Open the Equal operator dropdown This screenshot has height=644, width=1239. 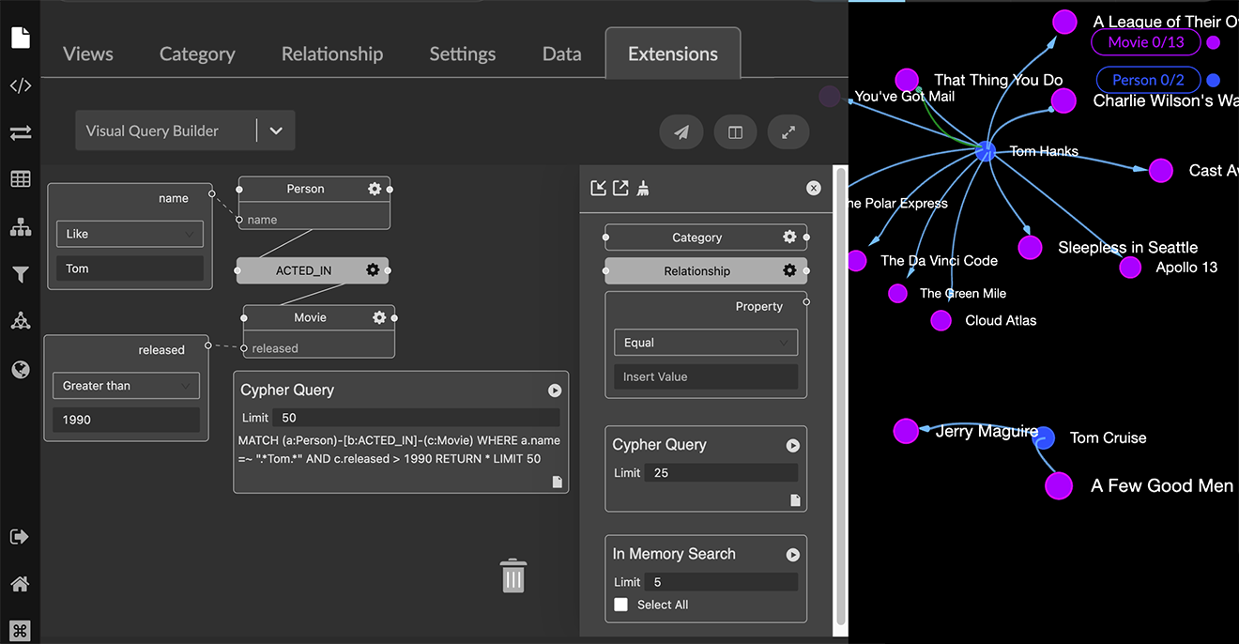point(705,343)
